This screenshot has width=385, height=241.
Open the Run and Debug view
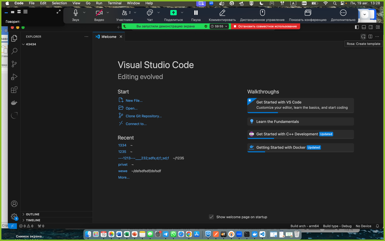coord(14,77)
